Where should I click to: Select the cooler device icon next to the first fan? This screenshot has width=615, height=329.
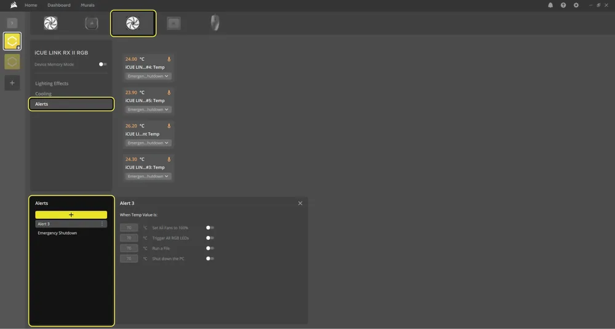pos(92,23)
